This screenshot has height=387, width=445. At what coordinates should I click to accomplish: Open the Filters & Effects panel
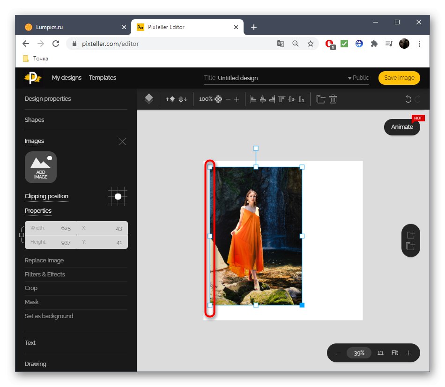click(44, 274)
